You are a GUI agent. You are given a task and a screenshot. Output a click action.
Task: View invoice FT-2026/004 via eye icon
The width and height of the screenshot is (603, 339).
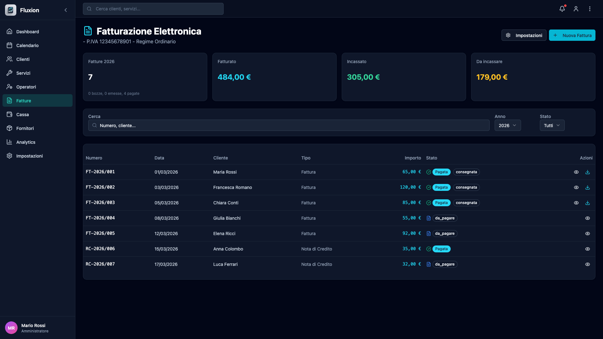(x=587, y=218)
